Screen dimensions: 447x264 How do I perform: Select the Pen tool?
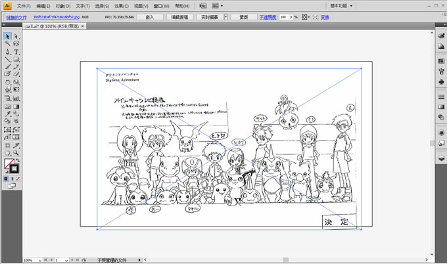pos(7,52)
